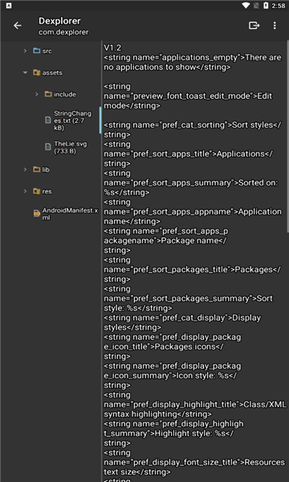Go back with the arrow icon
Image resolution: width=289 pixels, height=482 pixels.
[18, 26]
